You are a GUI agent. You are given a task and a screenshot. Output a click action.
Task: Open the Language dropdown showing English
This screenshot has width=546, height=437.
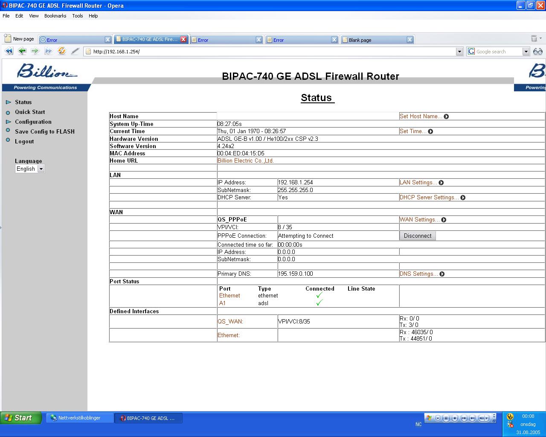click(29, 169)
